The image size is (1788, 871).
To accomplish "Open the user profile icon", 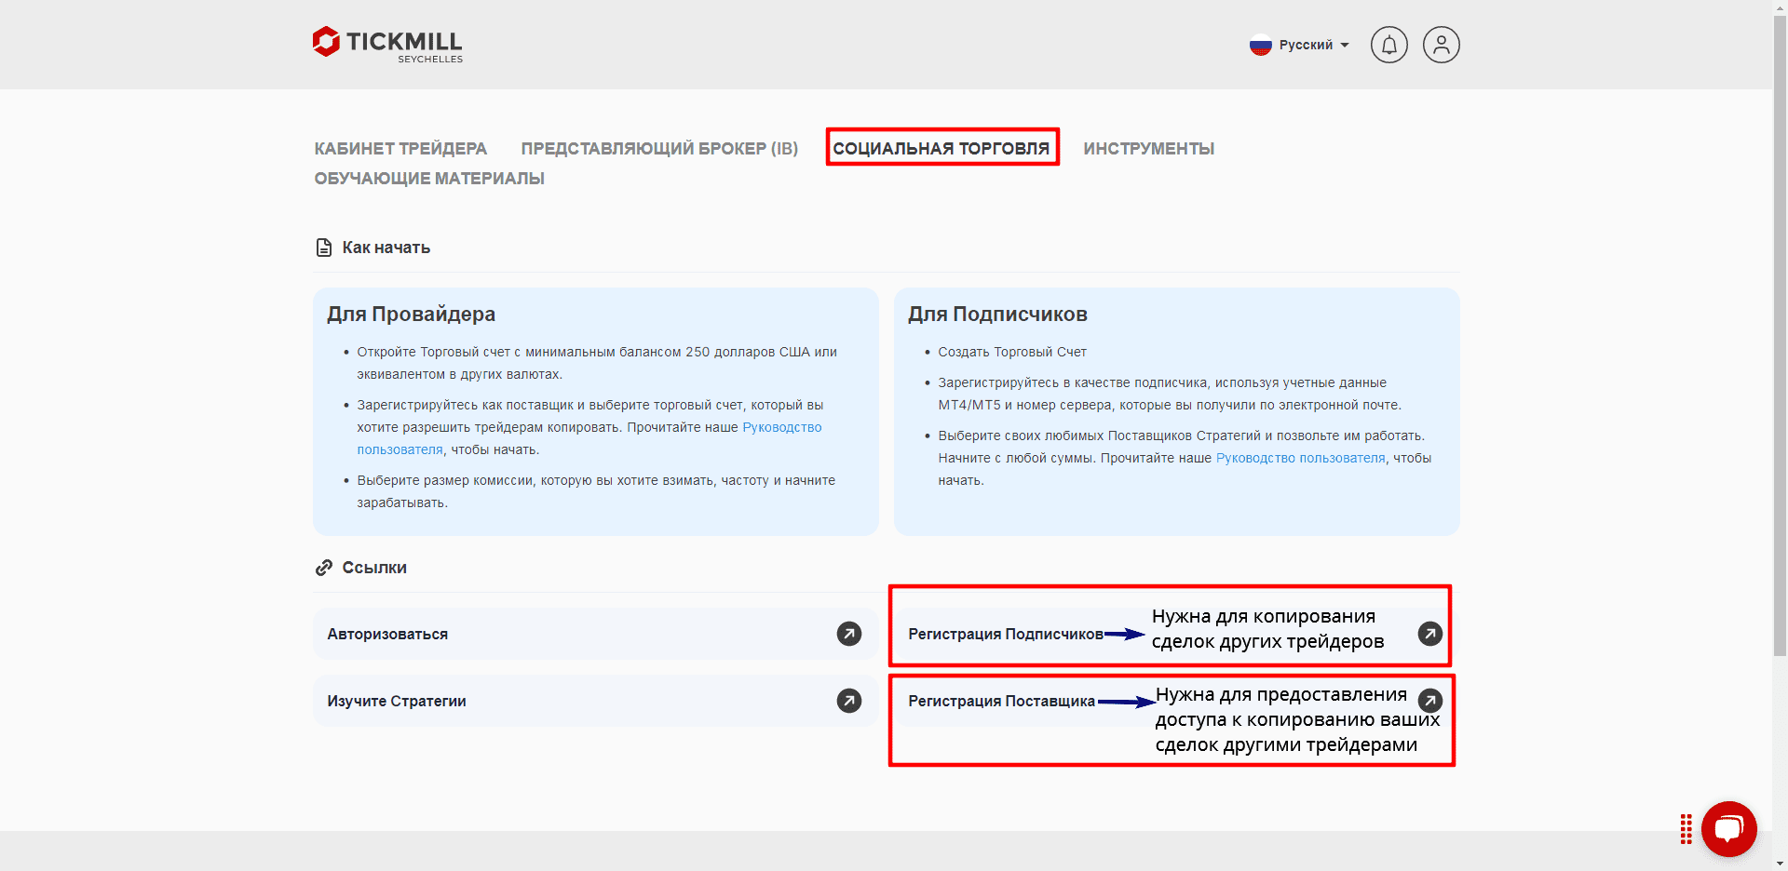I will click(x=1441, y=45).
